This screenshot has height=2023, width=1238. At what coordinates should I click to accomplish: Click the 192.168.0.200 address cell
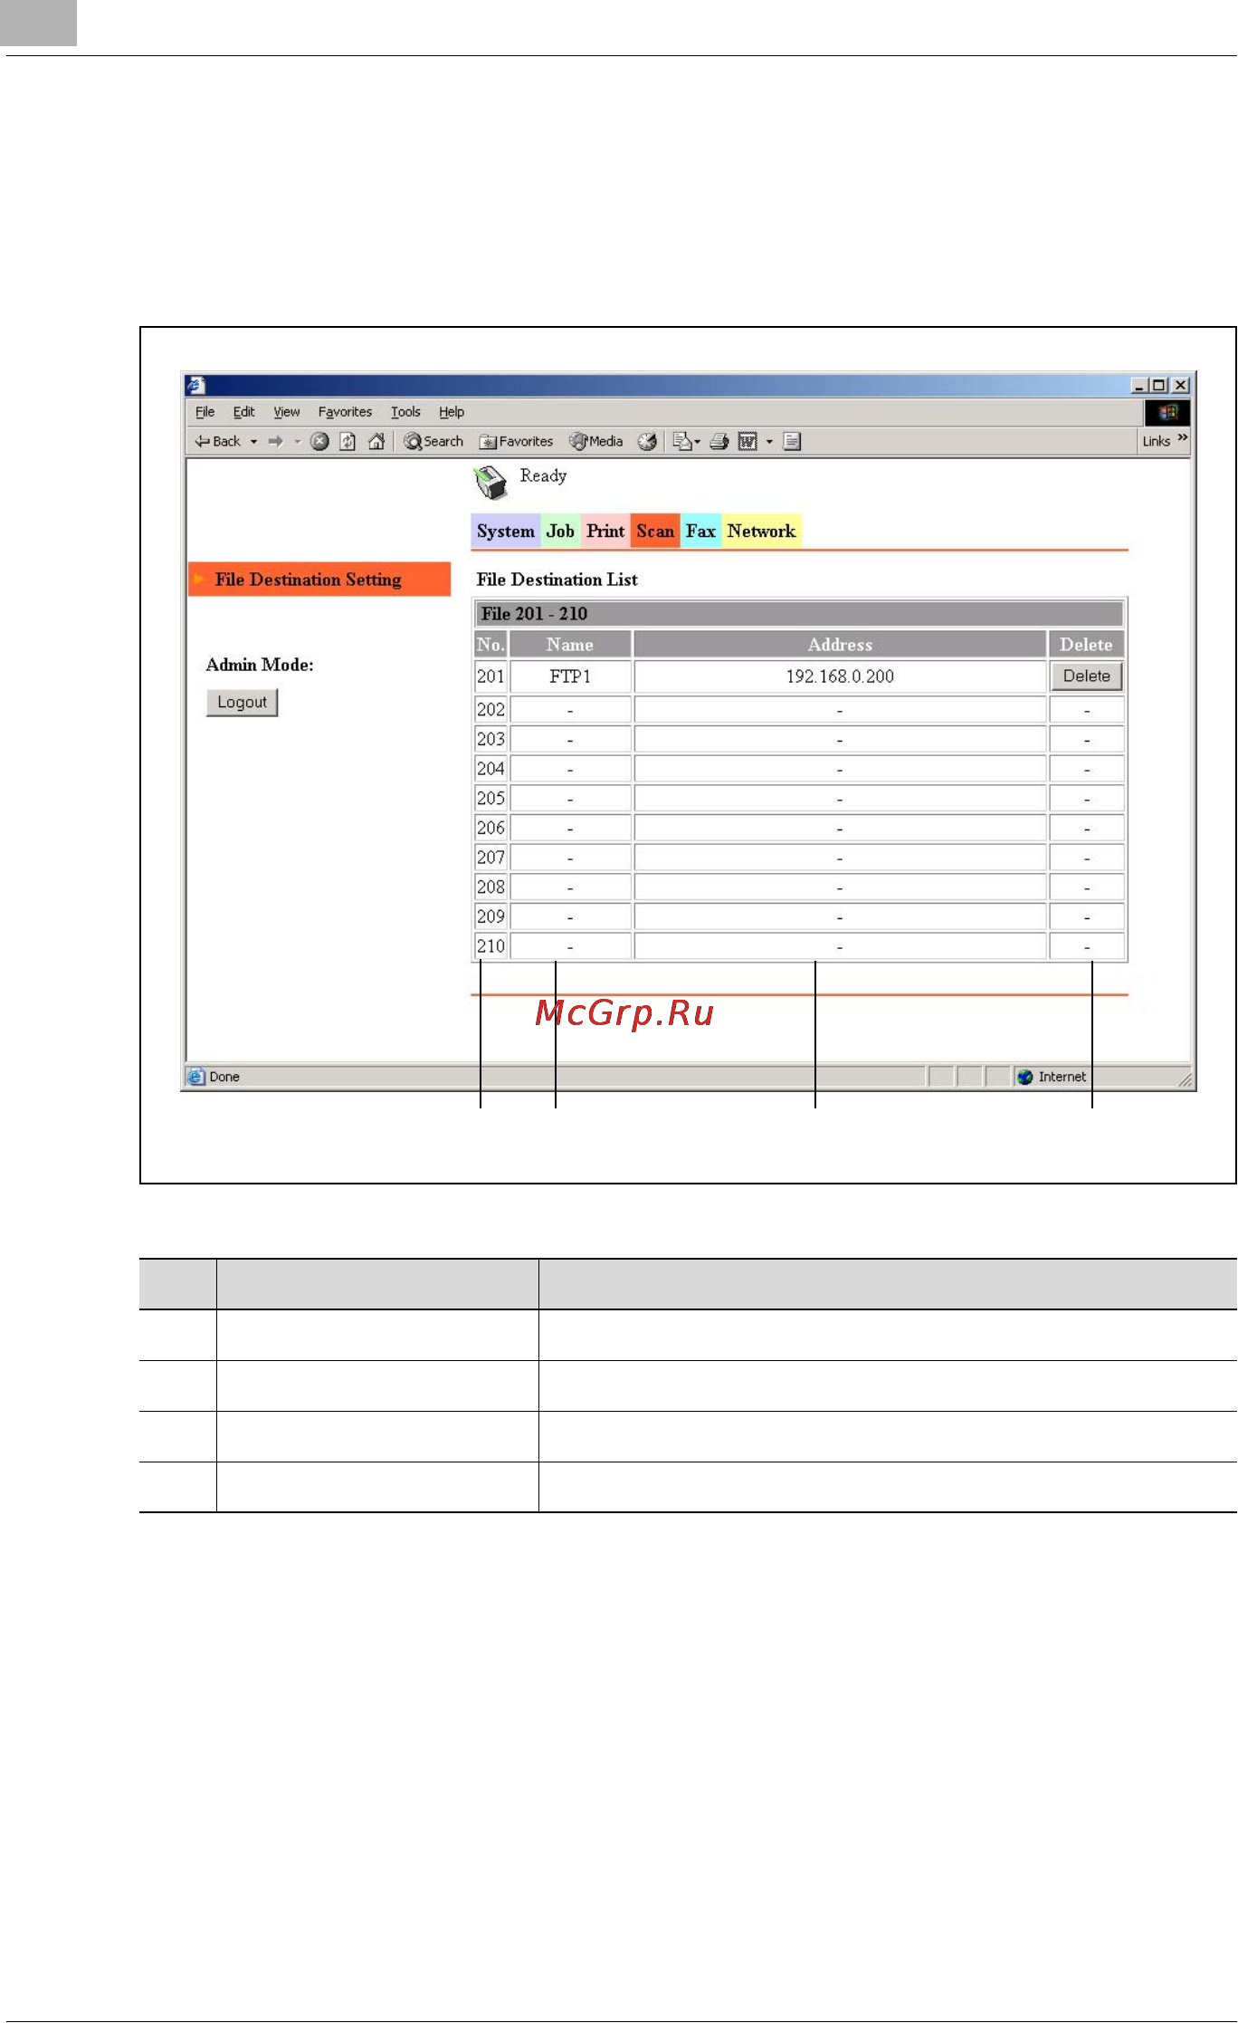tap(840, 676)
